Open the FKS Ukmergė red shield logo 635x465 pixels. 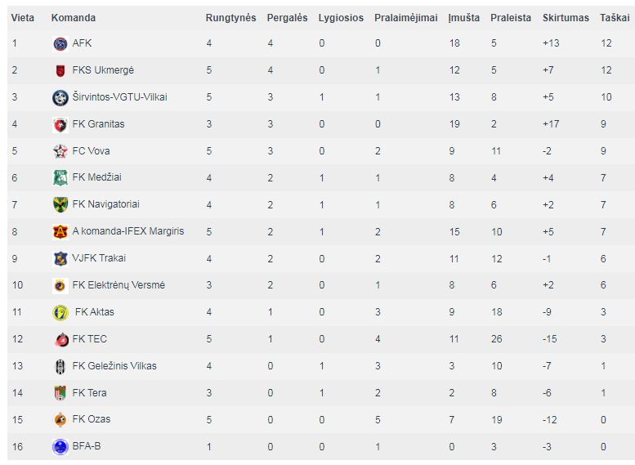point(60,70)
